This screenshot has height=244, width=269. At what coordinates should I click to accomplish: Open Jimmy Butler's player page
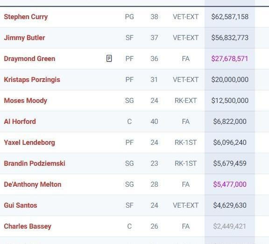point(24,38)
